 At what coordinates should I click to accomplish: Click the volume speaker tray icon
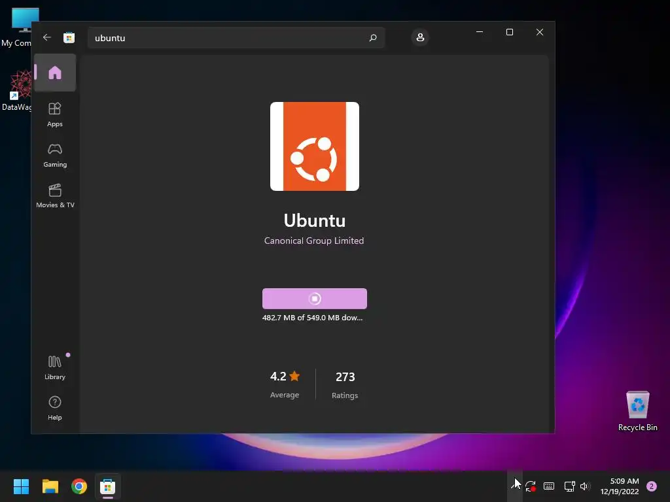pos(585,486)
